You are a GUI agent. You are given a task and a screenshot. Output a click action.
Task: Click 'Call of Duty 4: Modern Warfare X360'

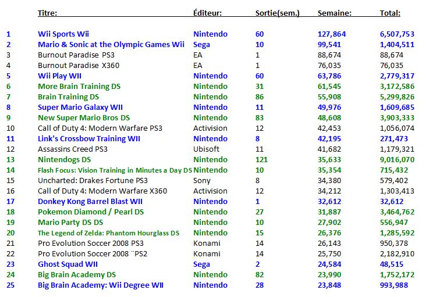(x=102, y=191)
